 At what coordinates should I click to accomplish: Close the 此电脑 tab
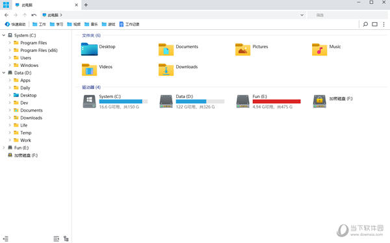point(76,5)
